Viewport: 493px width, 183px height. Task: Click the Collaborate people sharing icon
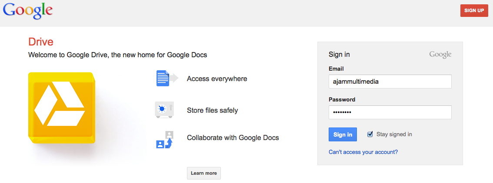pyautogui.click(x=165, y=140)
